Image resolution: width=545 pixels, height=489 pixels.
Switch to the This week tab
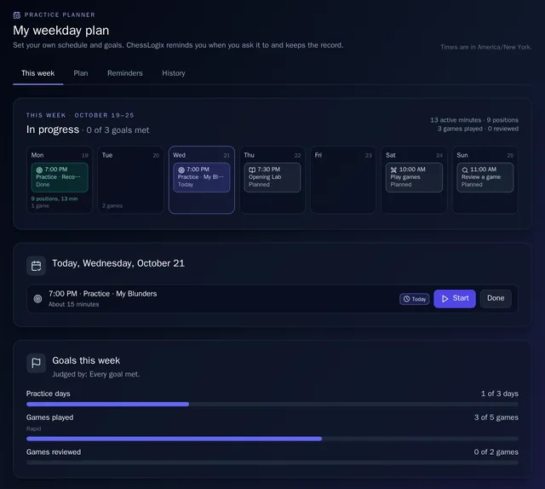pos(37,73)
